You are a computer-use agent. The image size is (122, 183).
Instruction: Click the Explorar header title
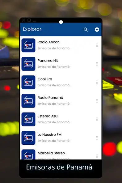click(x=32, y=29)
